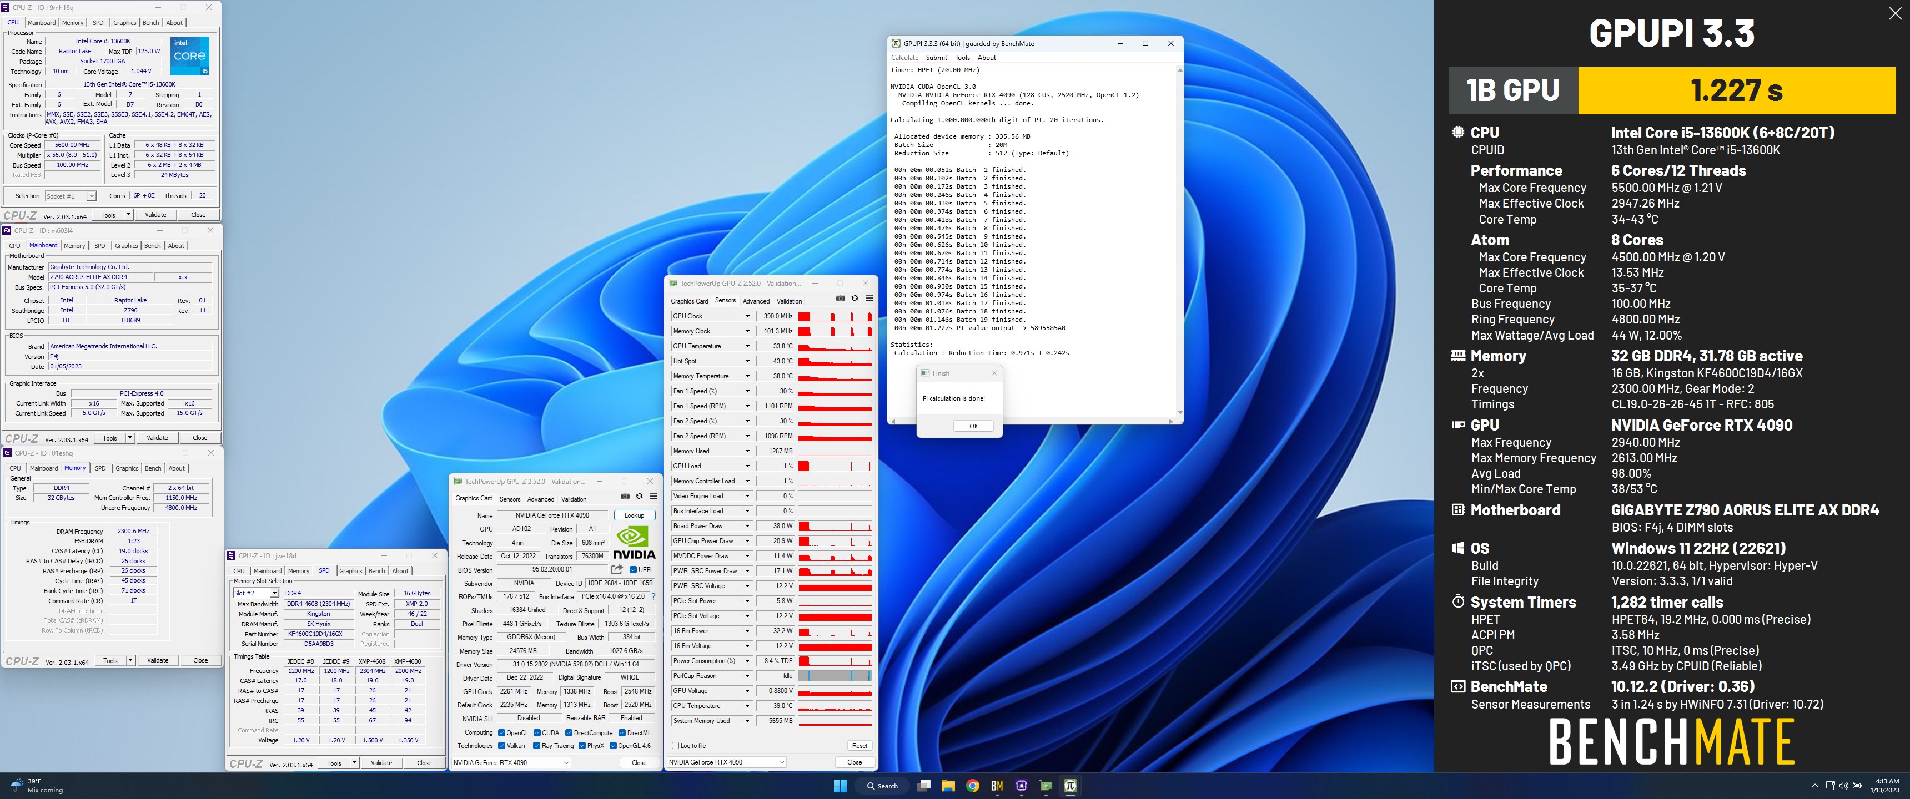The width and height of the screenshot is (1910, 799).
Task: Open the Tools dropdown arrow in CPU-Z SPD window
Action: 354,763
